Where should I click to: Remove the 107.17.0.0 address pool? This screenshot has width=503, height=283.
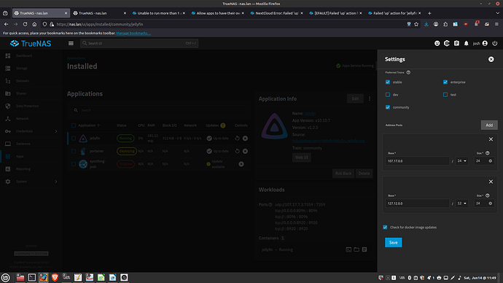pyautogui.click(x=491, y=139)
